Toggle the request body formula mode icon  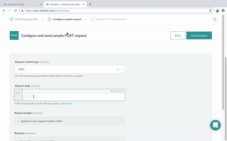tap(18, 93)
